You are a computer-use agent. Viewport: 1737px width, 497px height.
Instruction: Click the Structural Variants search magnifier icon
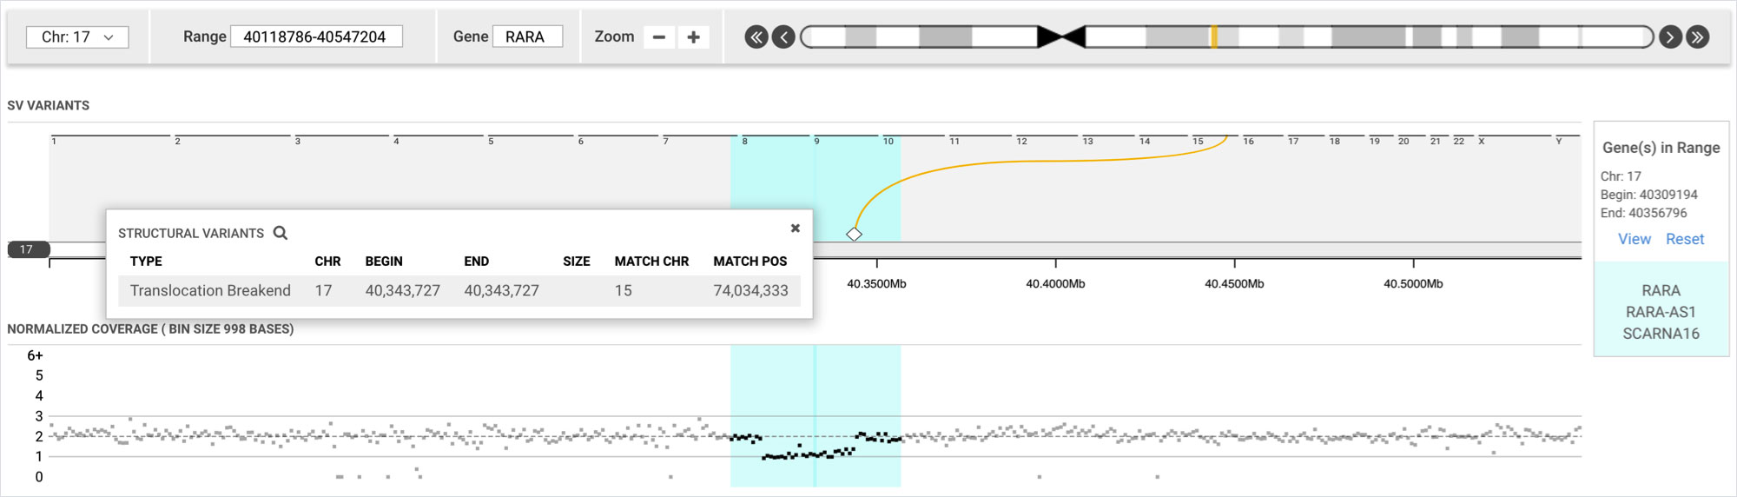pyautogui.click(x=281, y=233)
